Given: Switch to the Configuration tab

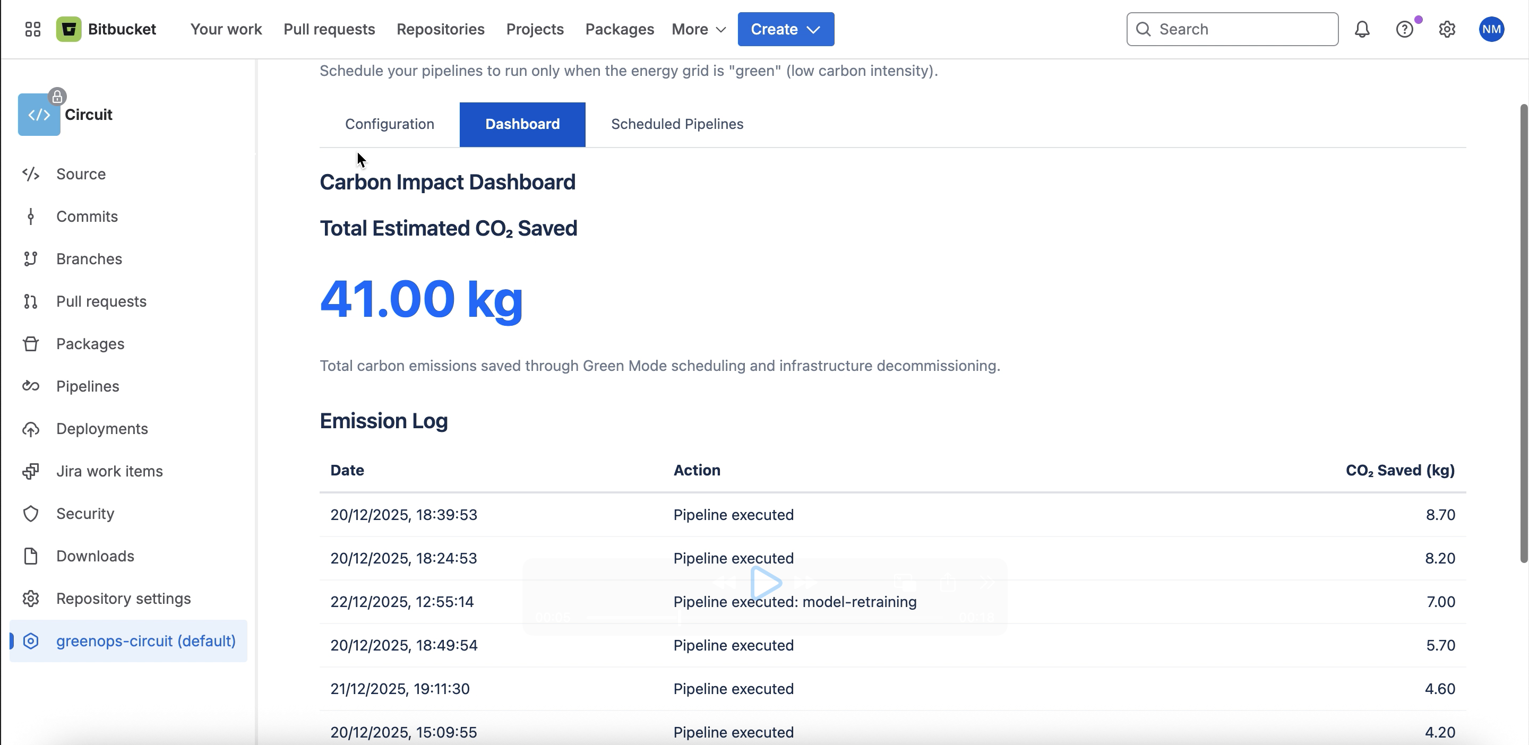Looking at the screenshot, I should coord(389,124).
